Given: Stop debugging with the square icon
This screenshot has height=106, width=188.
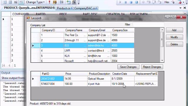Looking at the screenshot, I should [131, 2].
